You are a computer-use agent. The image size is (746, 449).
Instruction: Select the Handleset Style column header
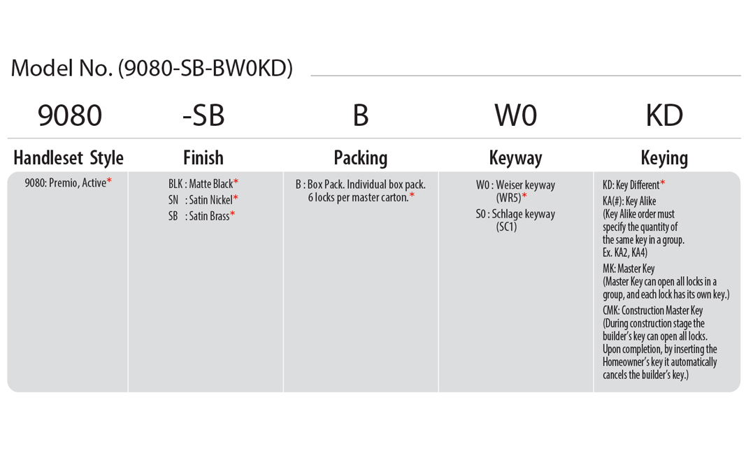69,157
